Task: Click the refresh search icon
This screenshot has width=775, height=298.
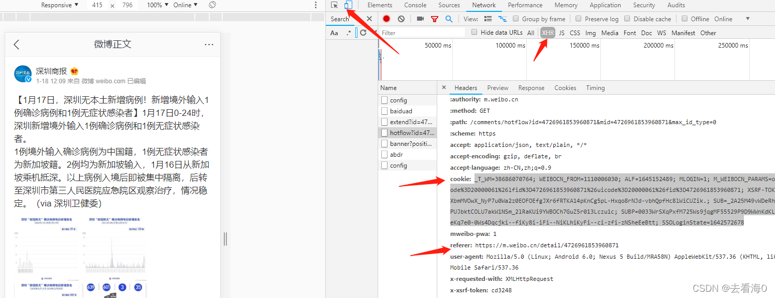Action: coord(363,33)
